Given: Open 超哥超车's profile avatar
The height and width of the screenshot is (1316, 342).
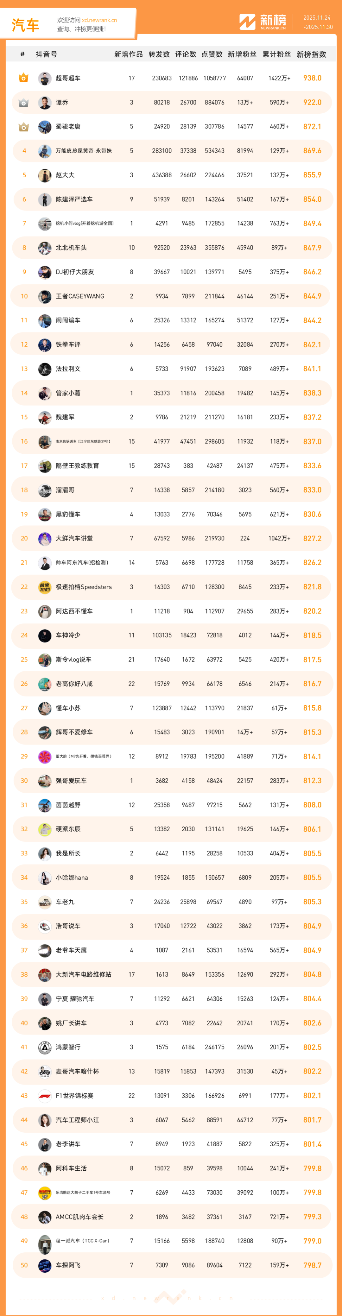Looking at the screenshot, I should point(45,78).
